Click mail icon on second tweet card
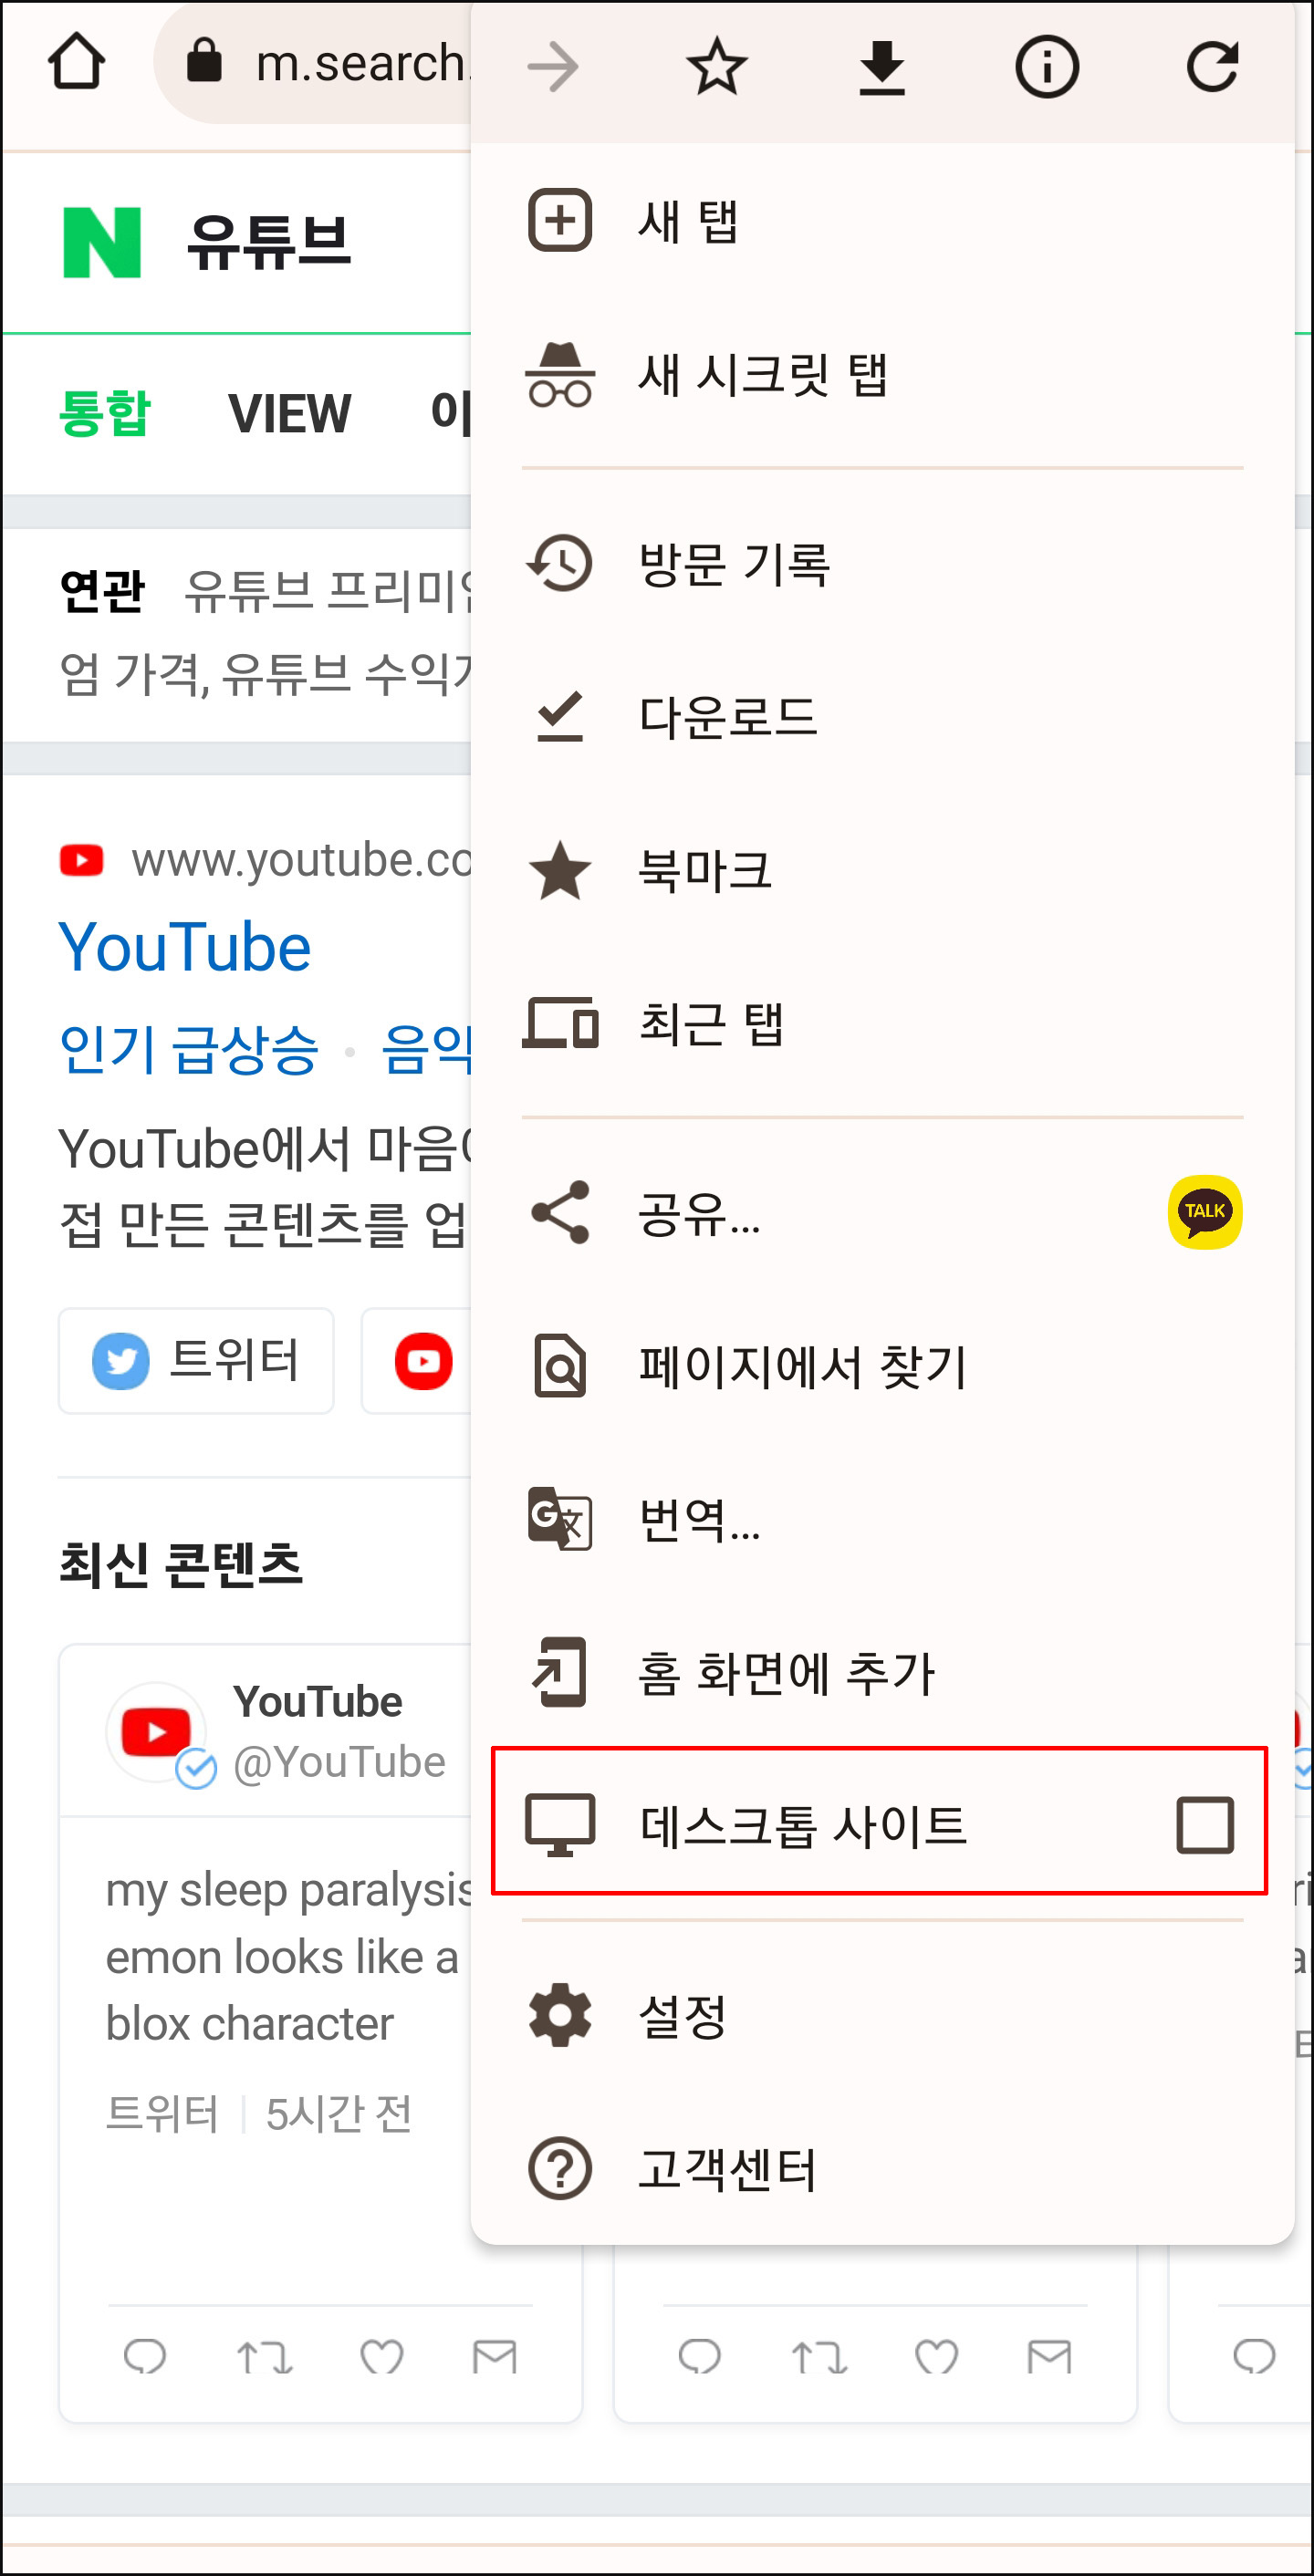 click(x=1050, y=2356)
